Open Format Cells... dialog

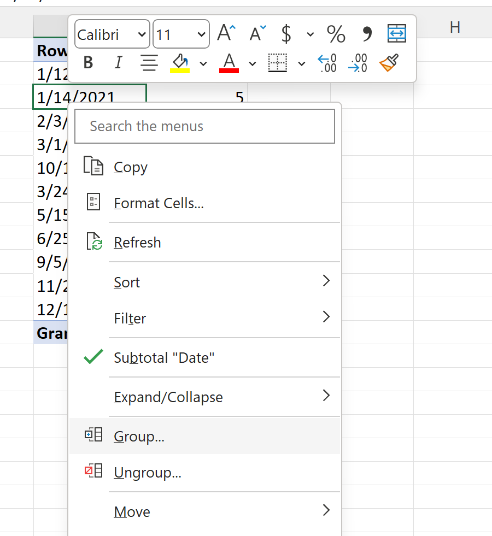[204, 203]
